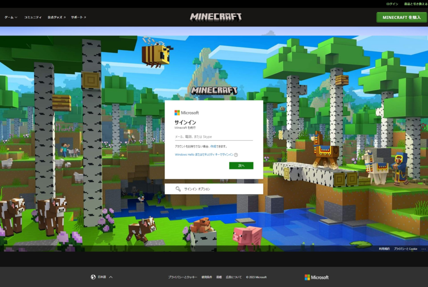Screen dimensions: 428x287
Task: Open the footer 使用条件 link
Action: click(x=206, y=277)
